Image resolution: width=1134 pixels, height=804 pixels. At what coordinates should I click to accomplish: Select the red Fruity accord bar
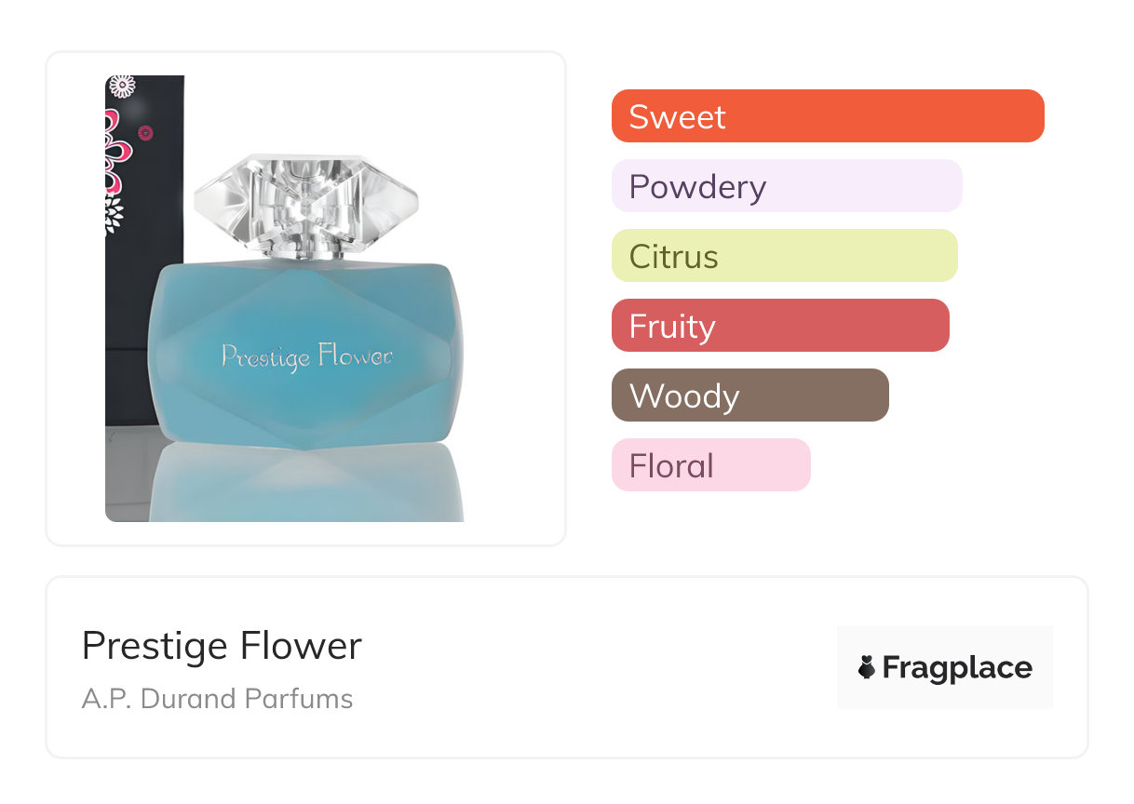pyautogui.click(x=780, y=326)
